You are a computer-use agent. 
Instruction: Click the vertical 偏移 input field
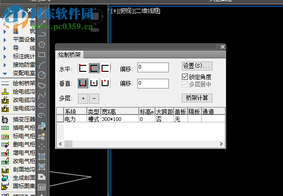[153, 83]
